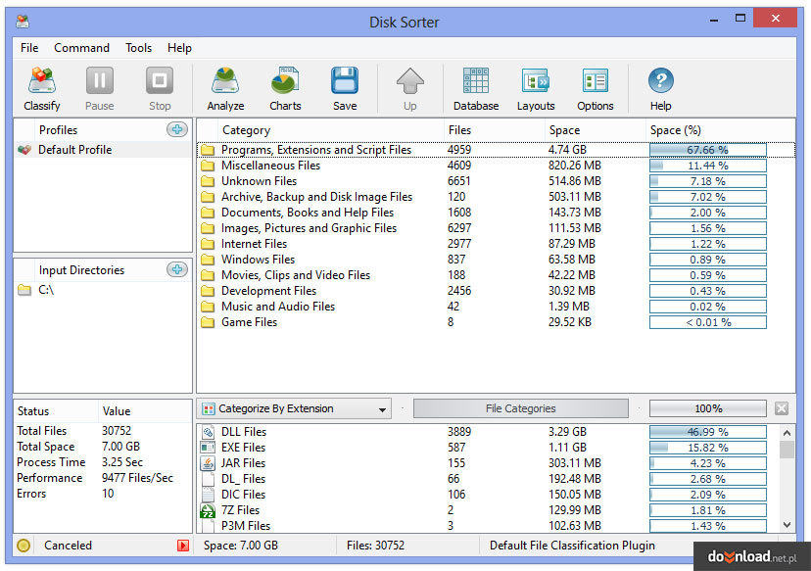The height and width of the screenshot is (571, 811).
Task: Click the Classify toolbar icon
Action: 42,81
